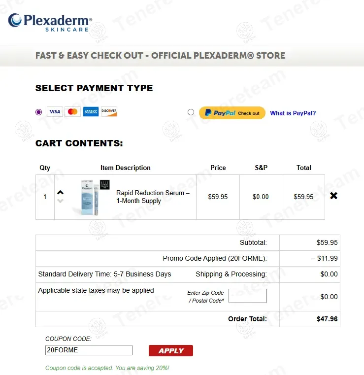This screenshot has height=375, width=364.
Task: Click the Plexaderm Skincare logo
Action: (x=50, y=22)
